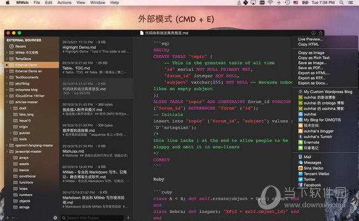This screenshot has height=221, width=359.
Task: Share to Twitter
Action: 307,179
